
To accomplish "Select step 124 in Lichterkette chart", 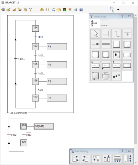I will tap(36, 28).
